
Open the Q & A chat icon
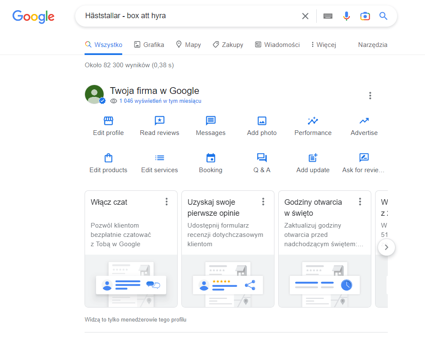(x=262, y=158)
